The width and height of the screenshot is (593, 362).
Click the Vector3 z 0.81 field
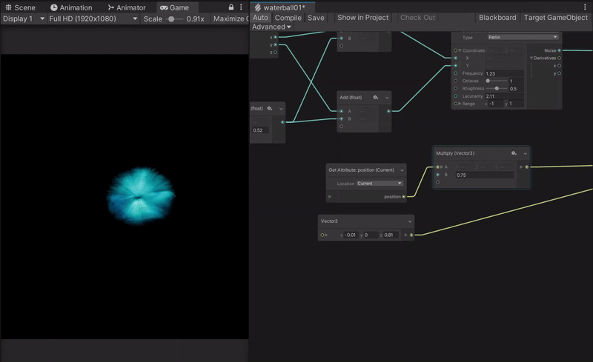pyautogui.click(x=391, y=235)
